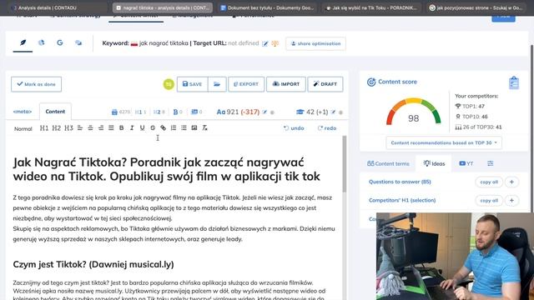Align text left in editor toolbar

80,128
